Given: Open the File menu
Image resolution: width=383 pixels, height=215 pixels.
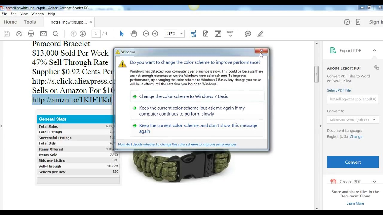Looking at the screenshot, I should [x=4, y=14].
